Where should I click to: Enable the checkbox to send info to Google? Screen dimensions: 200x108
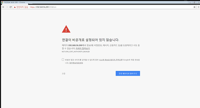coord(63,59)
